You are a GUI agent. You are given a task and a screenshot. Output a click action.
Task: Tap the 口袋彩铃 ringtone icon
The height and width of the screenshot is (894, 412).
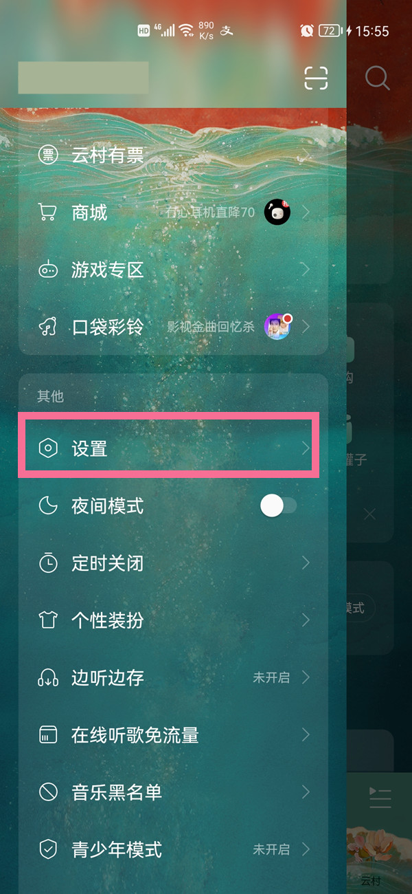pyautogui.click(x=48, y=327)
